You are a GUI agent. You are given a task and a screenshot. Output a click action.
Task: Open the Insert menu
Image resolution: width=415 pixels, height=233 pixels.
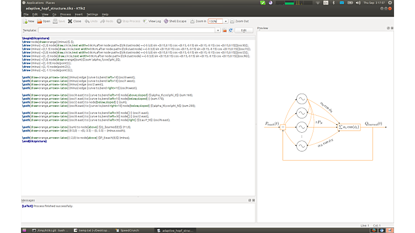pyautogui.click(x=78, y=14)
